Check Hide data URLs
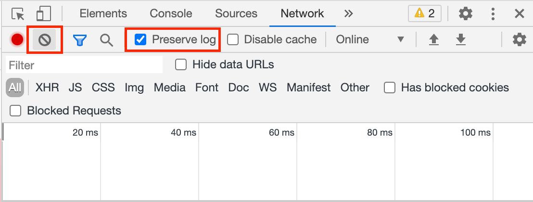Screen dimensions: 533x202 coord(181,64)
